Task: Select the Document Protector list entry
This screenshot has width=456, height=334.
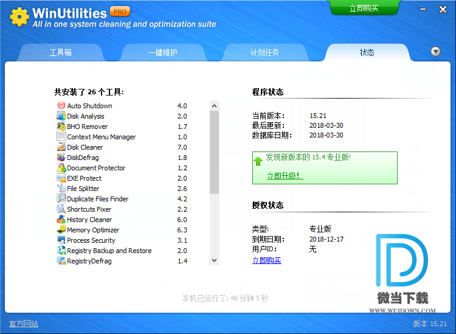Action: coord(122,167)
